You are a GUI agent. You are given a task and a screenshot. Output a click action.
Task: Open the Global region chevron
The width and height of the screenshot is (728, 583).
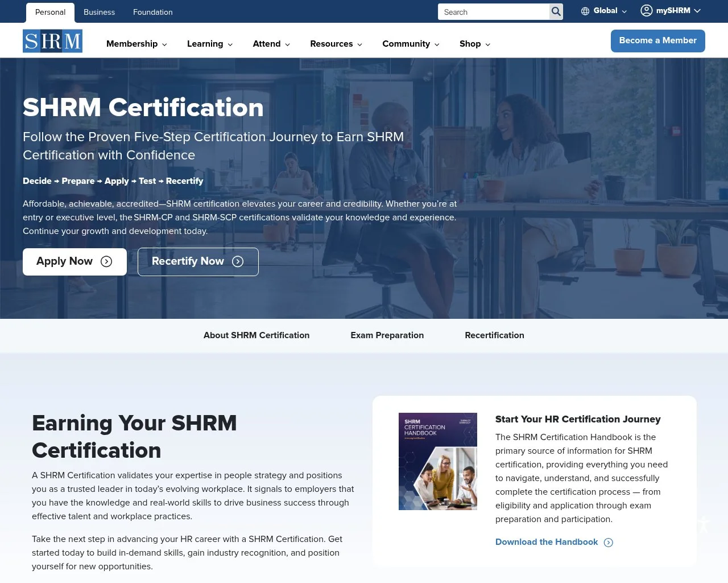(624, 11)
